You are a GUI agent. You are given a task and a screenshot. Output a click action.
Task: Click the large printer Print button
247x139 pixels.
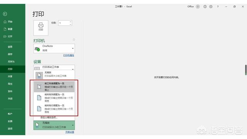point(41,28)
